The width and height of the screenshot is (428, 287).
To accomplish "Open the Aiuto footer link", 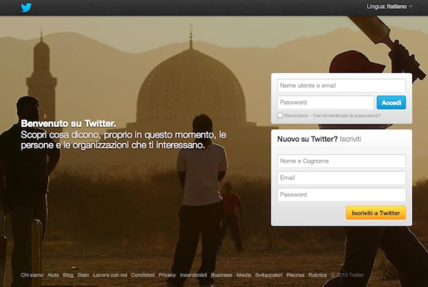I will coord(53,275).
